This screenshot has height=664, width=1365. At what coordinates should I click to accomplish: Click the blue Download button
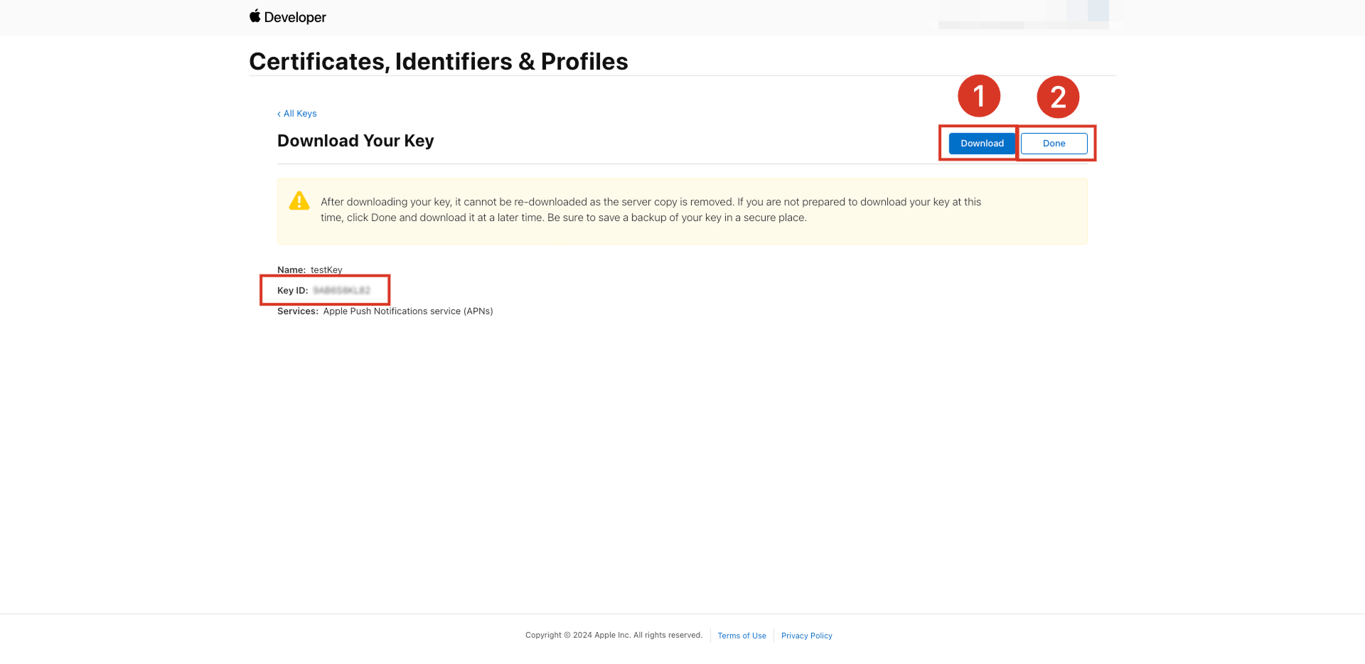click(x=982, y=144)
